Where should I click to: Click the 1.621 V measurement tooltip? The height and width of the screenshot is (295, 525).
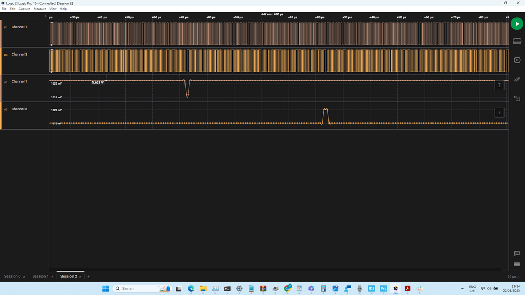pos(98,82)
